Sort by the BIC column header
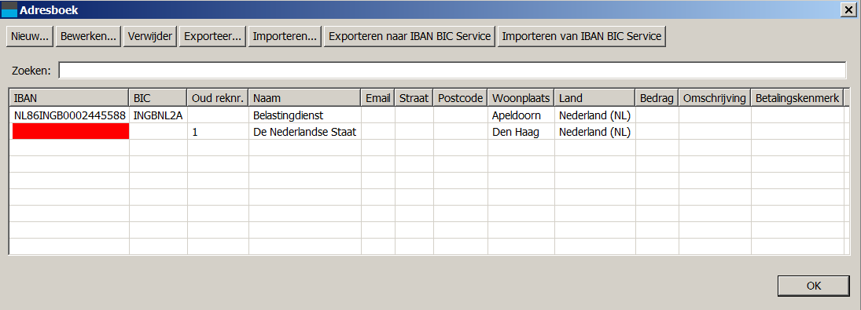 click(158, 98)
